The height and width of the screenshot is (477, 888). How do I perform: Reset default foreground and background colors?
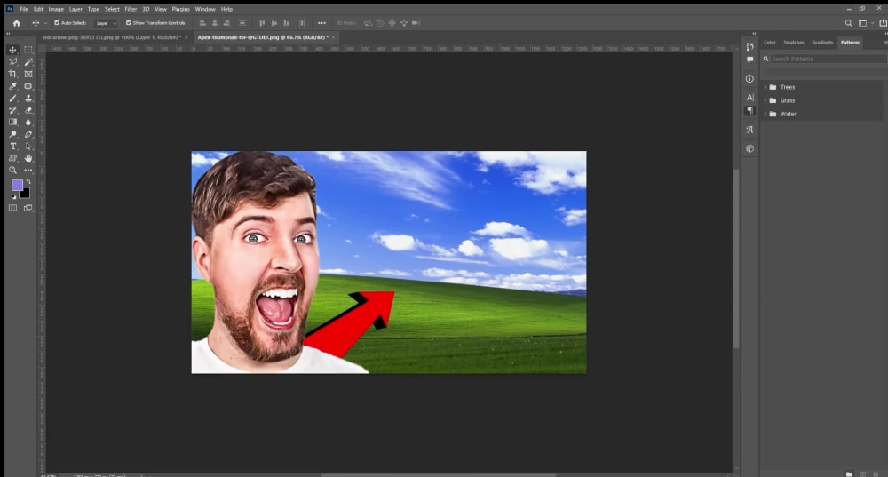click(13, 196)
